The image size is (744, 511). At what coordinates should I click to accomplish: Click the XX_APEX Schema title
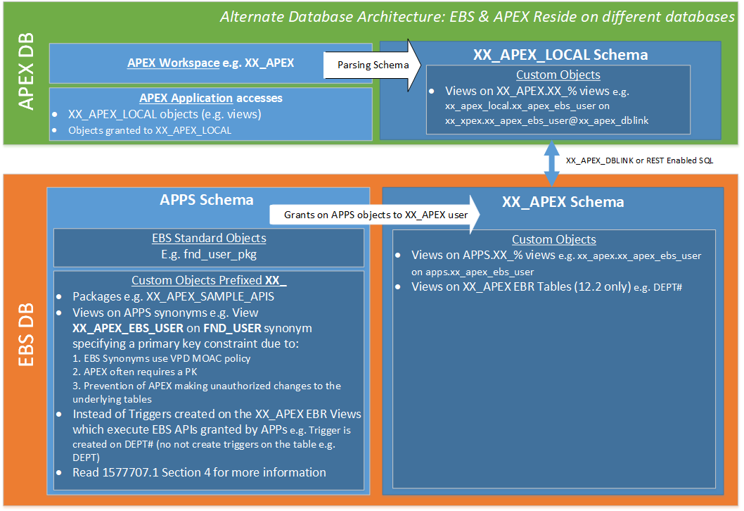tap(563, 202)
